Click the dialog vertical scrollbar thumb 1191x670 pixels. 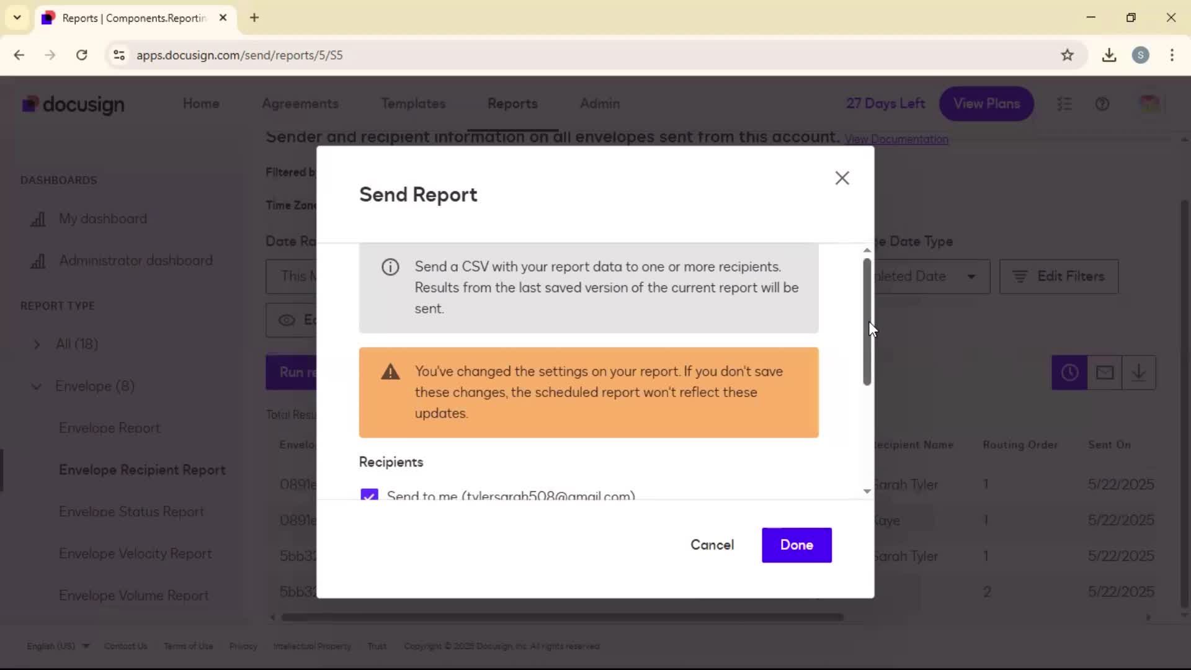pos(867,321)
